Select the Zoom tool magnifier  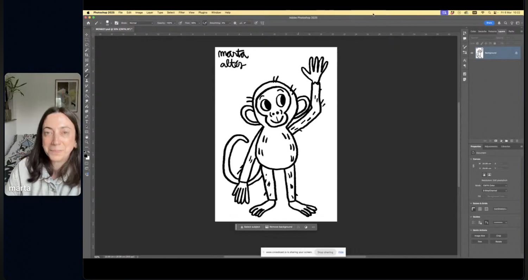click(x=87, y=142)
